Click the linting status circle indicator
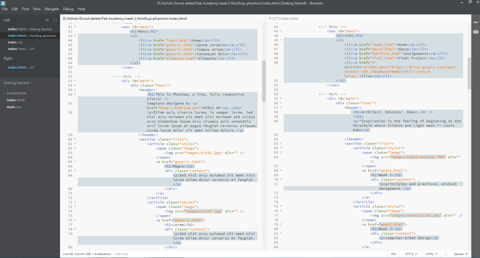The image size is (480, 258). click(x=445, y=254)
